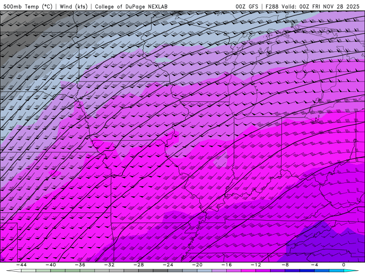Select the -16 colorbar label
Viewport: 365px width, 273px height.
(226, 265)
